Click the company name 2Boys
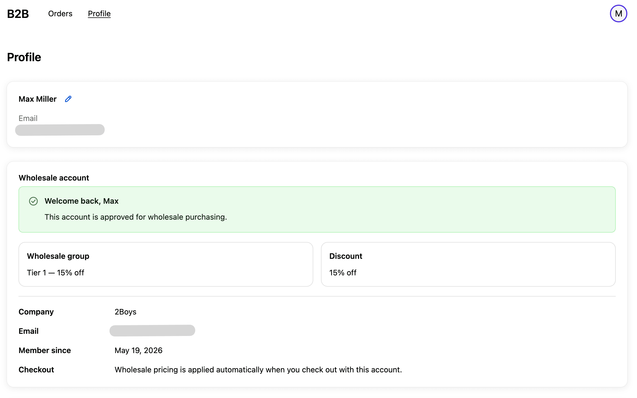637x398 pixels. [x=126, y=312]
